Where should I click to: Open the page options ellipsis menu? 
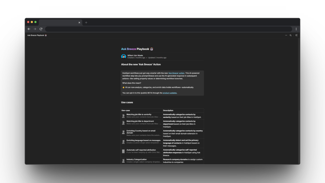pyautogui.click(x=286, y=35)
